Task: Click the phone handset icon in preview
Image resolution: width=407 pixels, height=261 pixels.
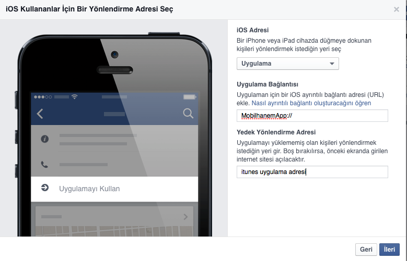Action: (x=44, y=165)
